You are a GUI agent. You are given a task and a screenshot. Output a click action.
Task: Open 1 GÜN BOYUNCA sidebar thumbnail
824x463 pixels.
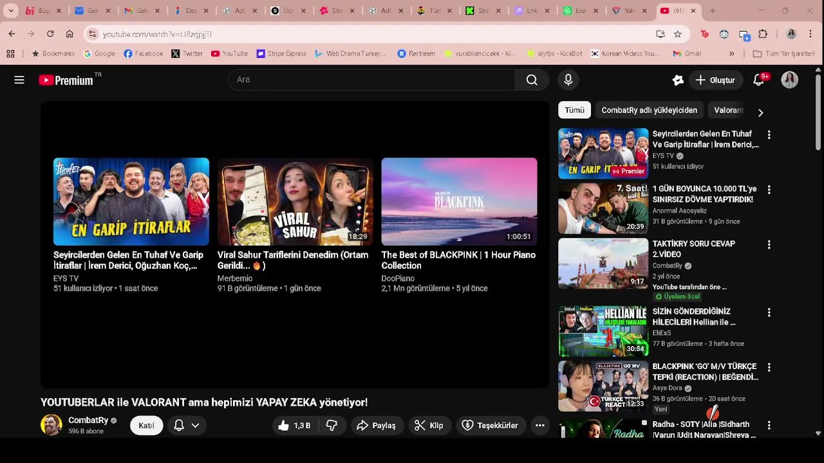(x=603, y=208)
